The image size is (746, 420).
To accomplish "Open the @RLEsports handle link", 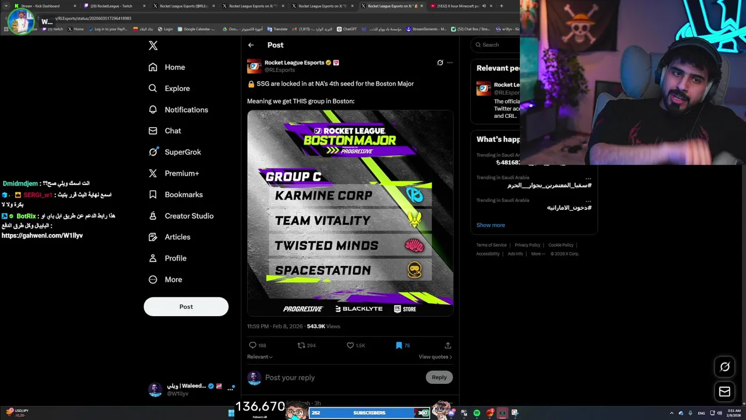I will (x=280, y=70).
